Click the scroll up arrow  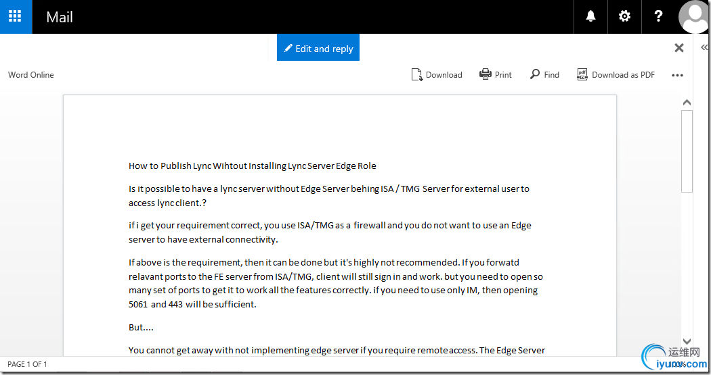tap(687, 103)
